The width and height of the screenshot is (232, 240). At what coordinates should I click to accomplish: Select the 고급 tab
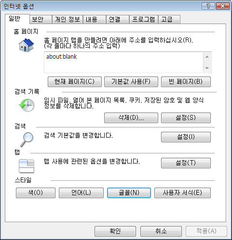click(x=169, y=19)
